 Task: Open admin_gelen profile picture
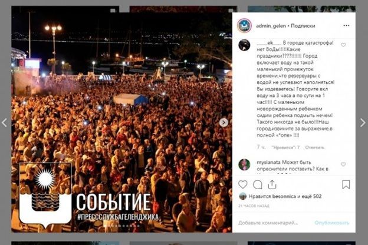click(x=244, y=25)
